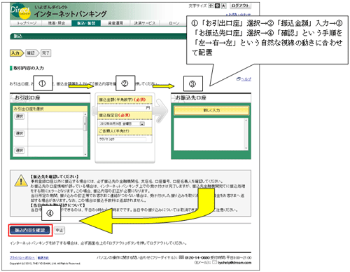Viewport: 350px width, 272px height.
Task: Open the プライバシーポリシー footer link
Action: click(22, 257)
